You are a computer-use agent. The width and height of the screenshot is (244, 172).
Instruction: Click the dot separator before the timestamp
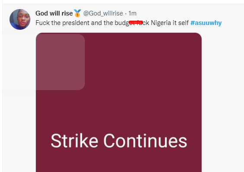[126, 14]
